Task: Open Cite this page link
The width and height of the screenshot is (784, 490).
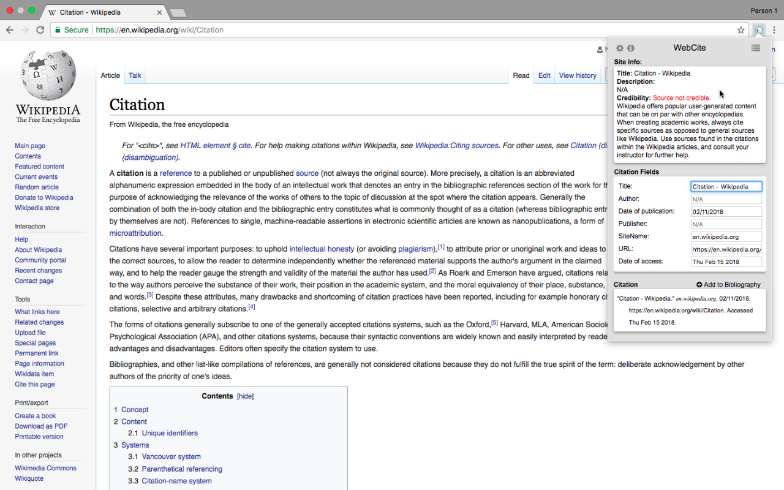Action: tap(35, 385)
